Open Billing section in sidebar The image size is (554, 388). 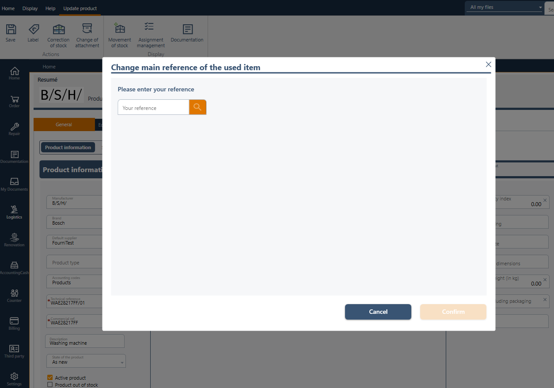coord(14,324)
